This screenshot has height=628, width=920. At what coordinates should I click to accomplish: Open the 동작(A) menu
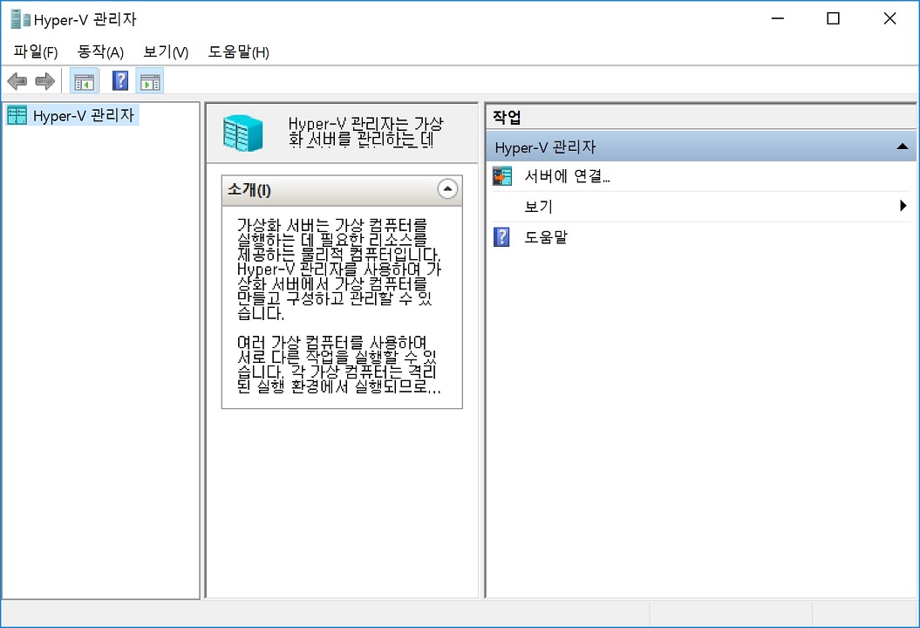101,52
